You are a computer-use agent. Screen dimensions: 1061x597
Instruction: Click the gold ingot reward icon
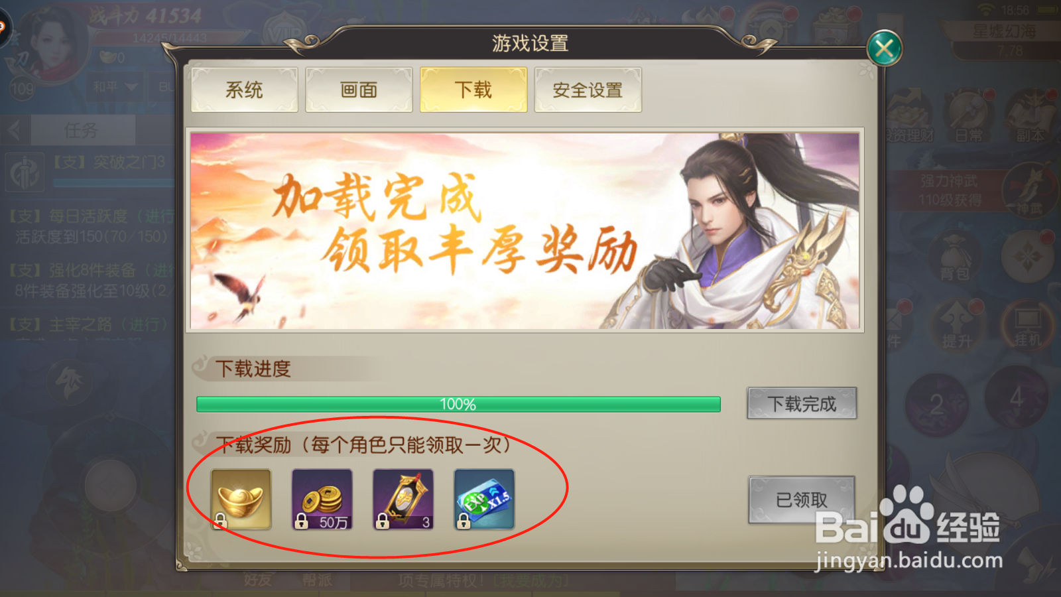[x=241, y=499]
